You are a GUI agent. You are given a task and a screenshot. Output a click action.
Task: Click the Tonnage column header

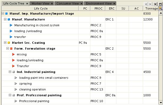[151, 8]
